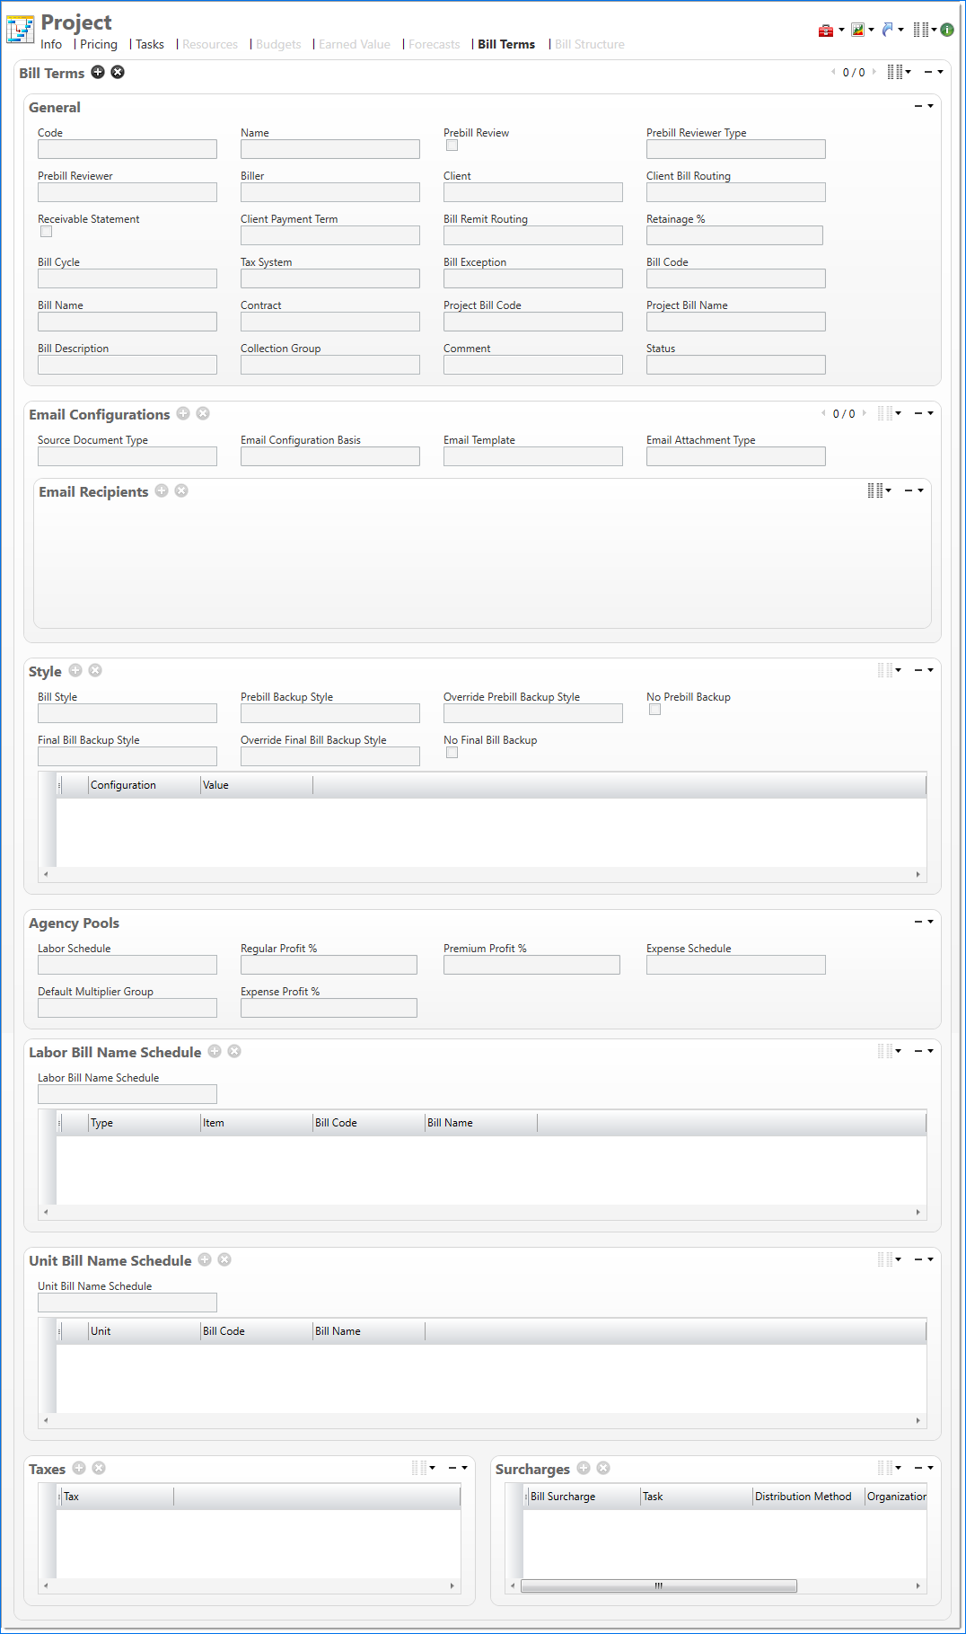
Task: Collapse the Agency Pools section
Action: pos(925,922)
